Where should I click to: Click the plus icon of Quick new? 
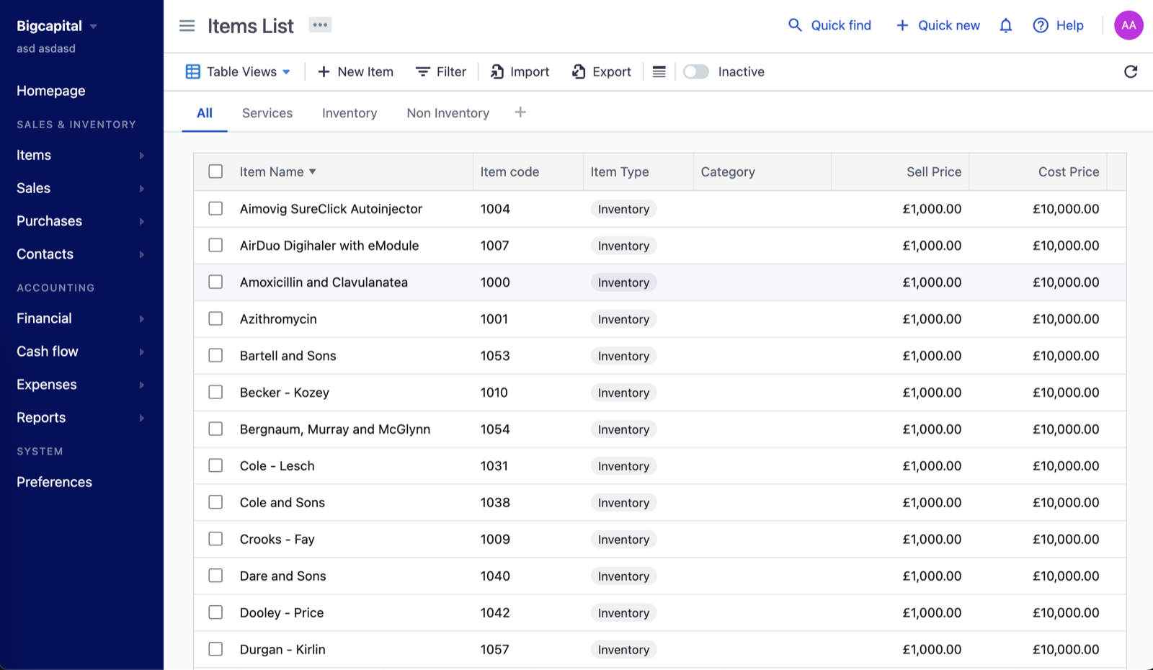click(902, 26)
